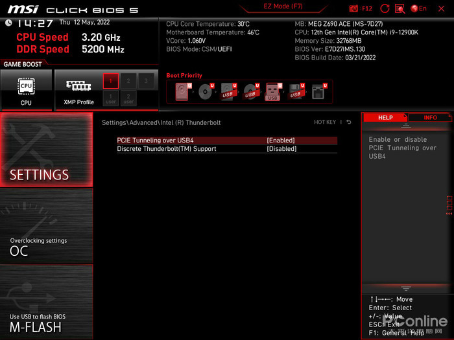
Task: Select the optical disc boot device icon
Action: pyautogui.click(x=206, y=92)
